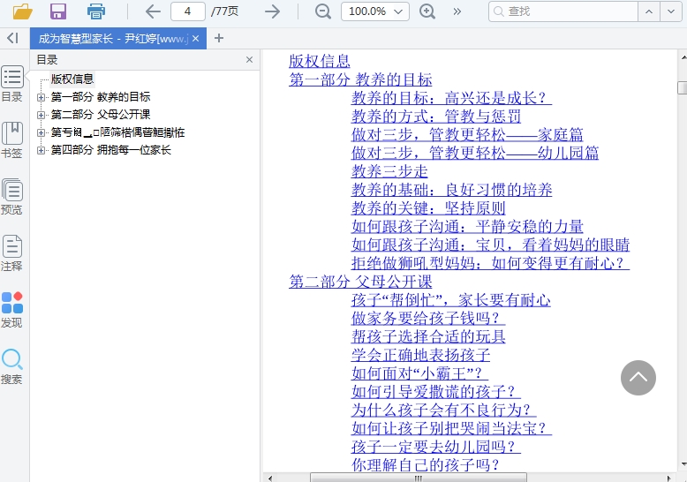Image resolution: width=687 pixels, height=482 pixels.
Task: Follow the link 学会正确地表扬孩子
Action: coord(420,355)
